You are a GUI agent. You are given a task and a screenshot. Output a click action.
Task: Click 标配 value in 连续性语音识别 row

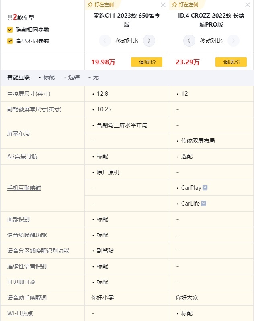click(102, 266)
